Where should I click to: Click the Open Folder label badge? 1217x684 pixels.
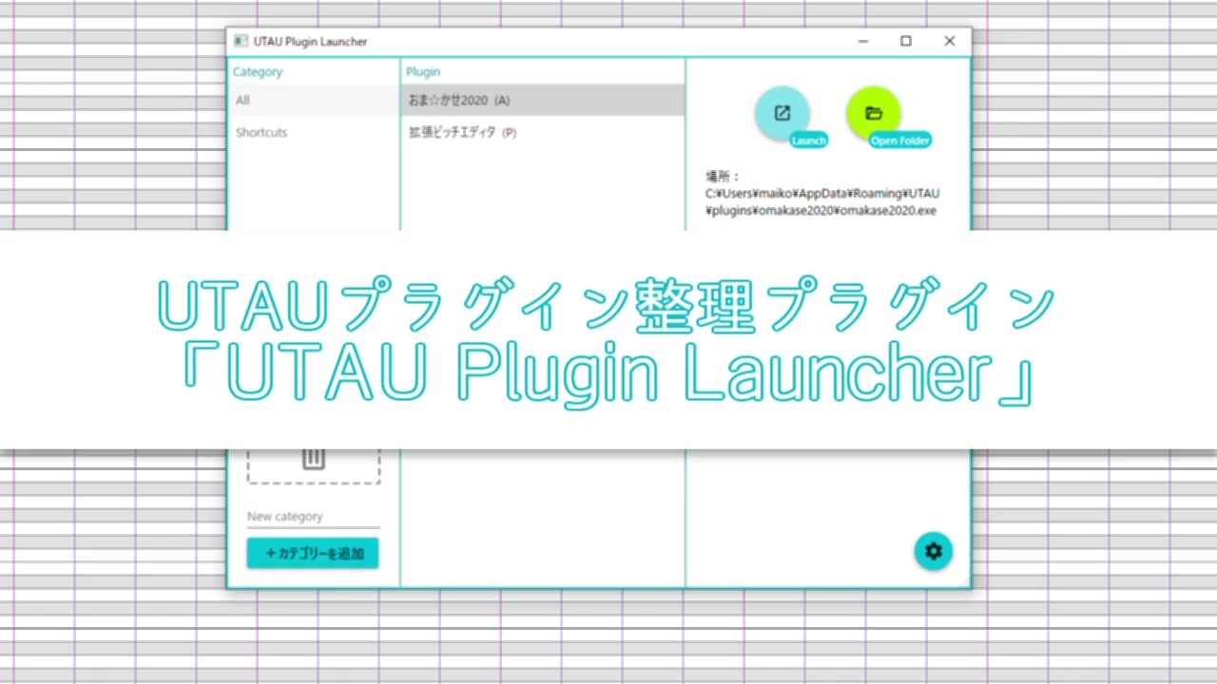pos(899,140)
